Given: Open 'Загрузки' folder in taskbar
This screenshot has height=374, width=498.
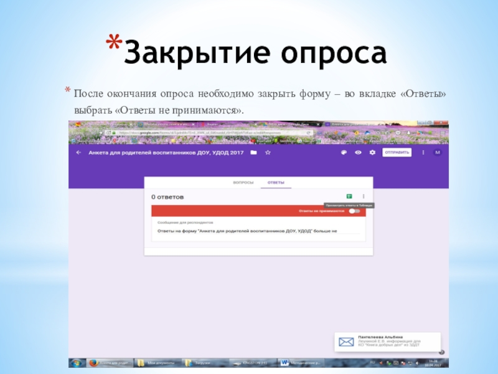Looking at the screenshot, I should pyautogui.click(x=204, y=363).
